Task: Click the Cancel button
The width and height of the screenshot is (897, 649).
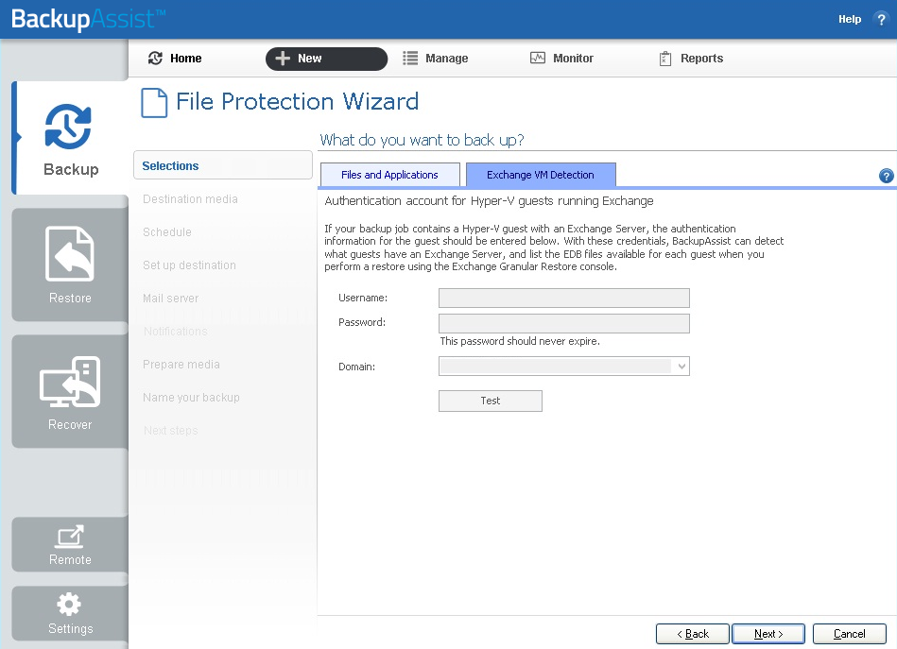Action: pyautogui.click(x=849, y=634)
